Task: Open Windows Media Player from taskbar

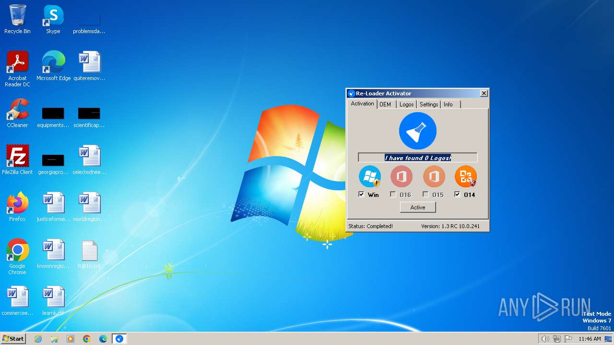Action: tap(71, 339)
